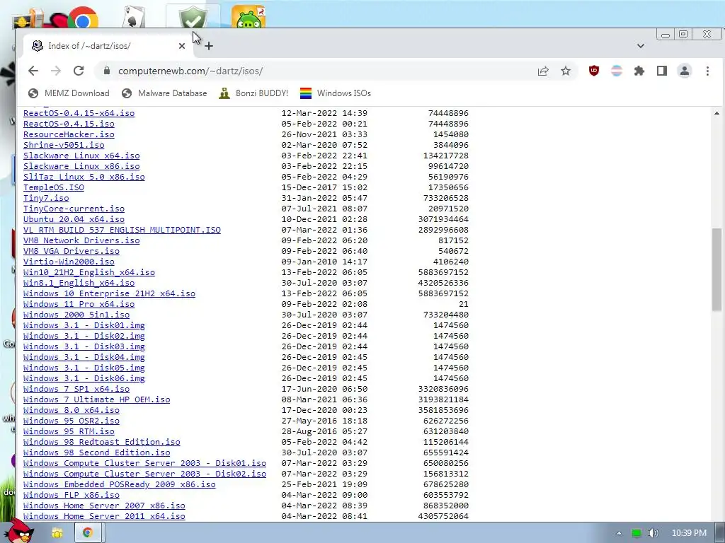This screenshot has width=725, height=543.
Task: Download Windows_11_Pro_x64.iso
Action: coord(79,304)
